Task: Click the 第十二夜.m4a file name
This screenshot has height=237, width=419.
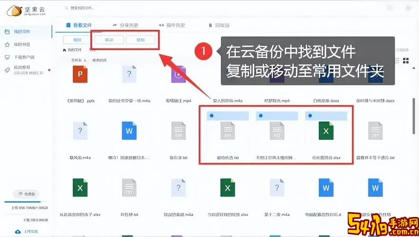Action: [x=277, y=214]
